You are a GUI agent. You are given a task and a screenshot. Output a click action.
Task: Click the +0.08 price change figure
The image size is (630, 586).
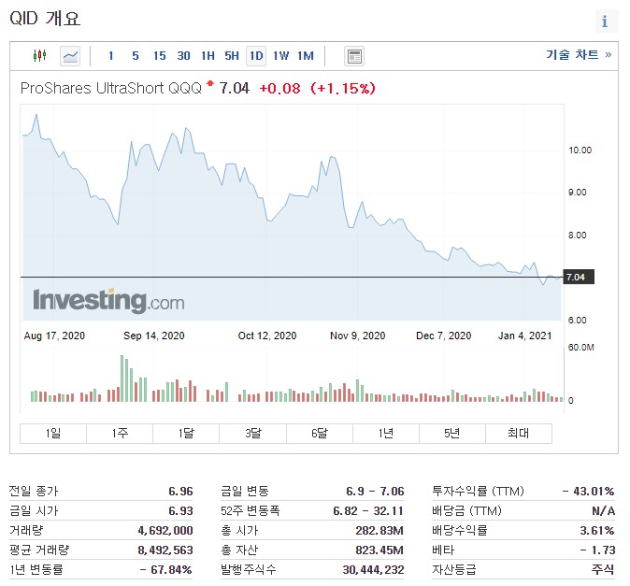(279, 88)
